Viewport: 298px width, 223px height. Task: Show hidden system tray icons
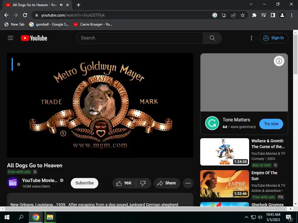coord(246,217)
